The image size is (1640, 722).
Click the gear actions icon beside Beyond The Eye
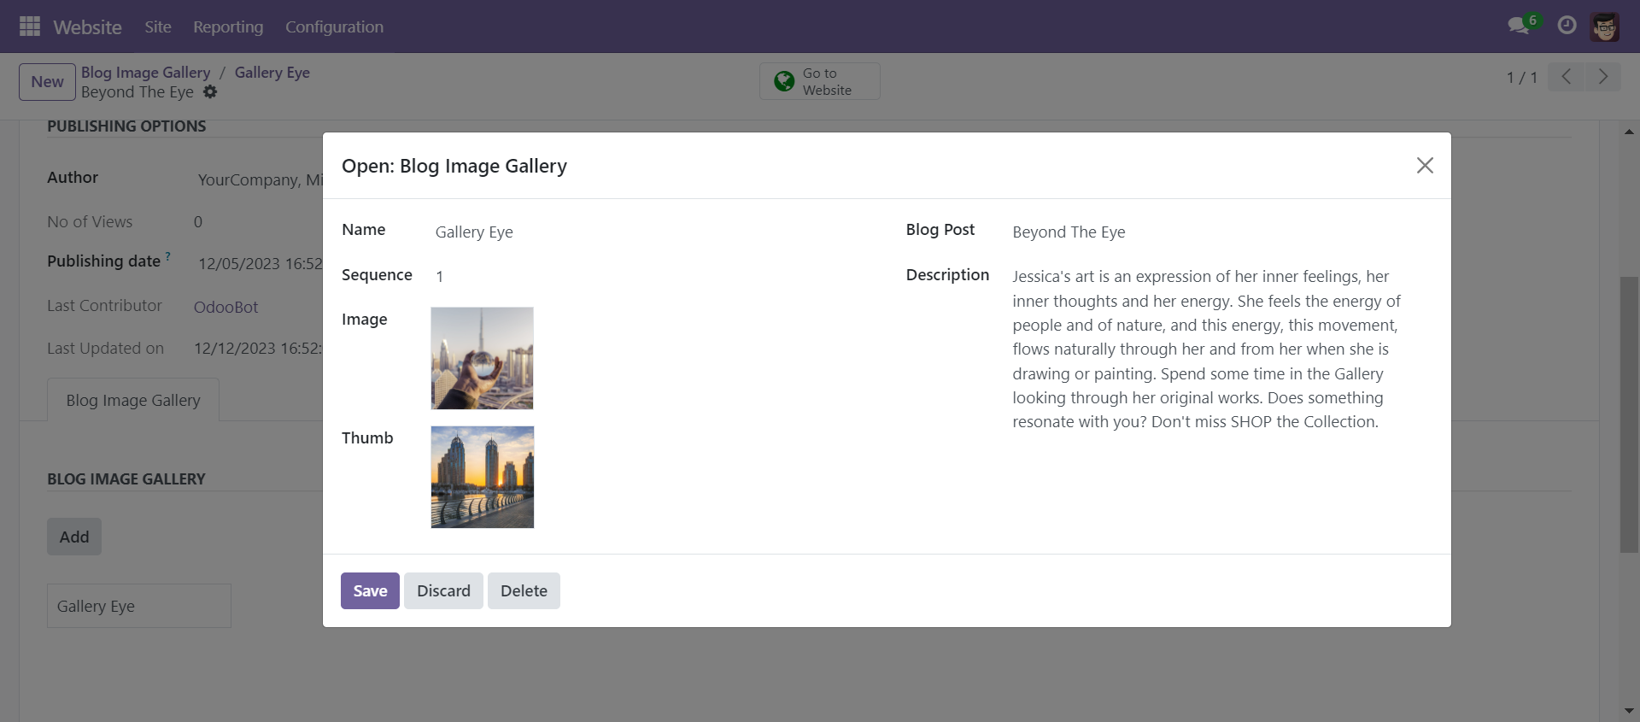coord(210,92)
